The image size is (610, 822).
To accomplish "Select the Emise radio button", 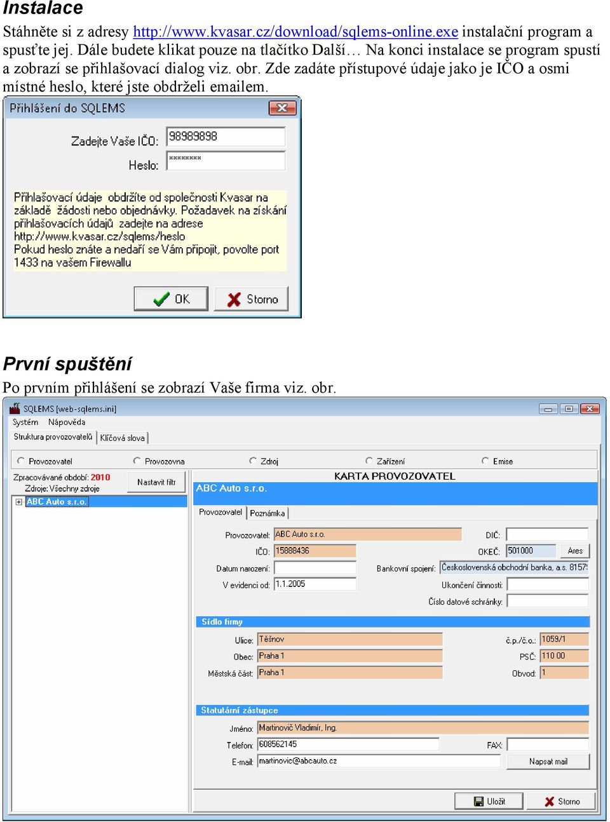I will coord(485,461).
